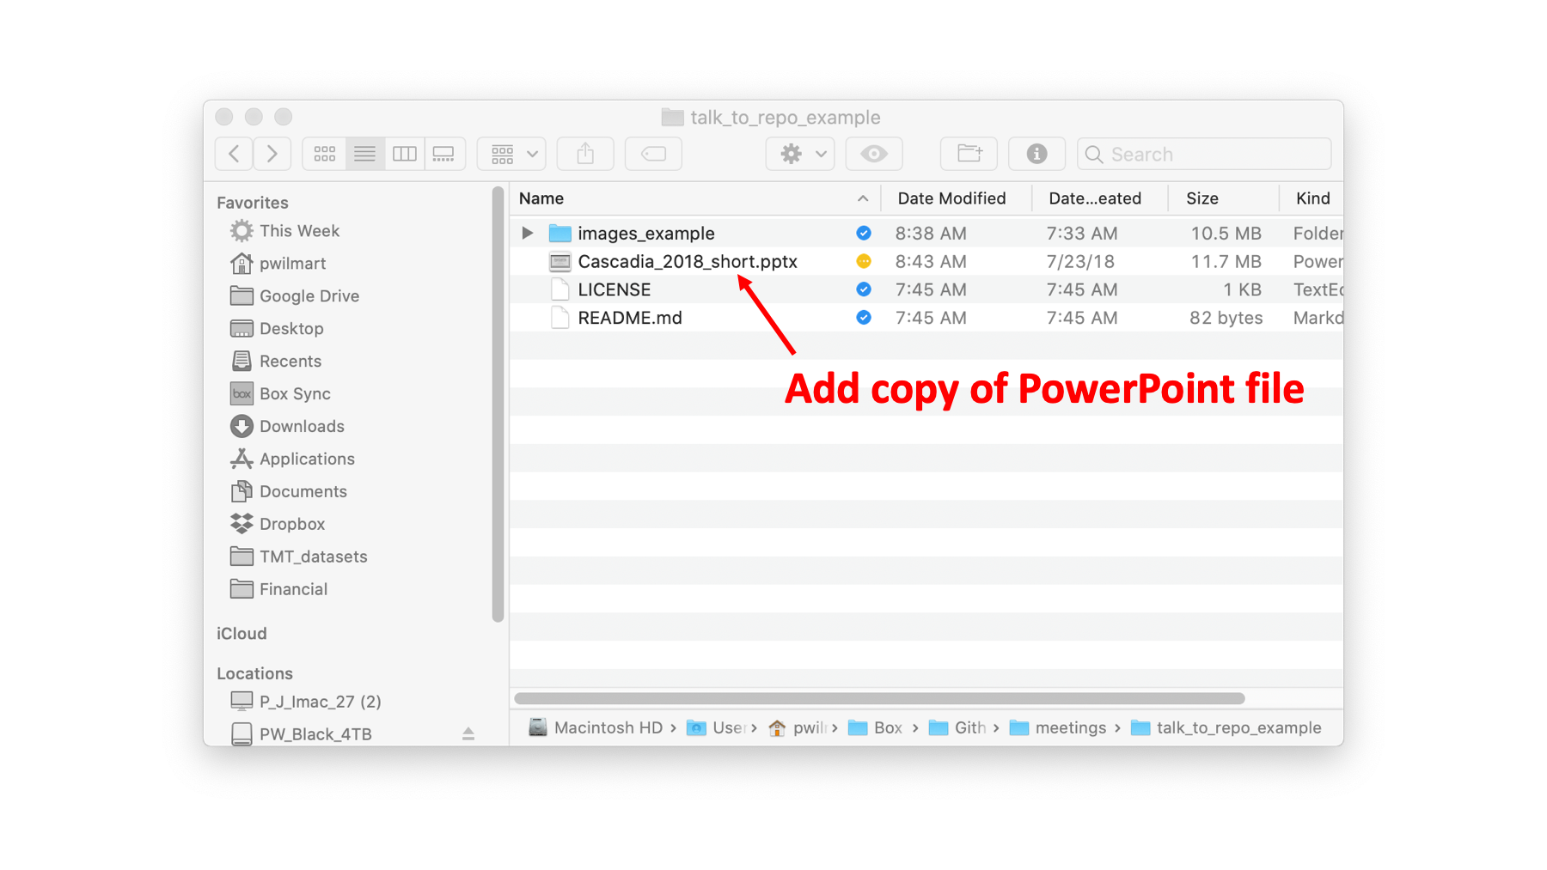Switch to list view
The width and height of the screenshot is (1547, 870).
365,154
